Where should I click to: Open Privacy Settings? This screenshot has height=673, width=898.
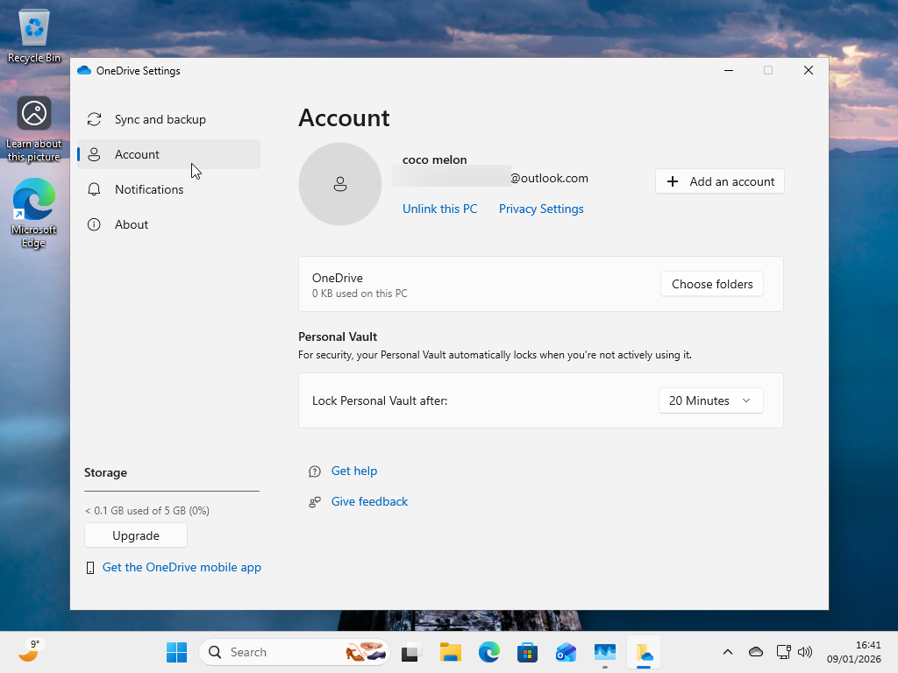click(x=540, y=209)
